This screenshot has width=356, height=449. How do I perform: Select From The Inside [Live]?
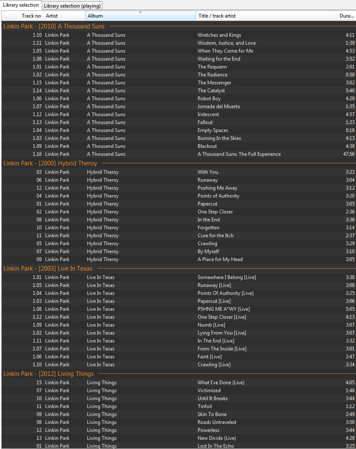(x=179, y=349)
